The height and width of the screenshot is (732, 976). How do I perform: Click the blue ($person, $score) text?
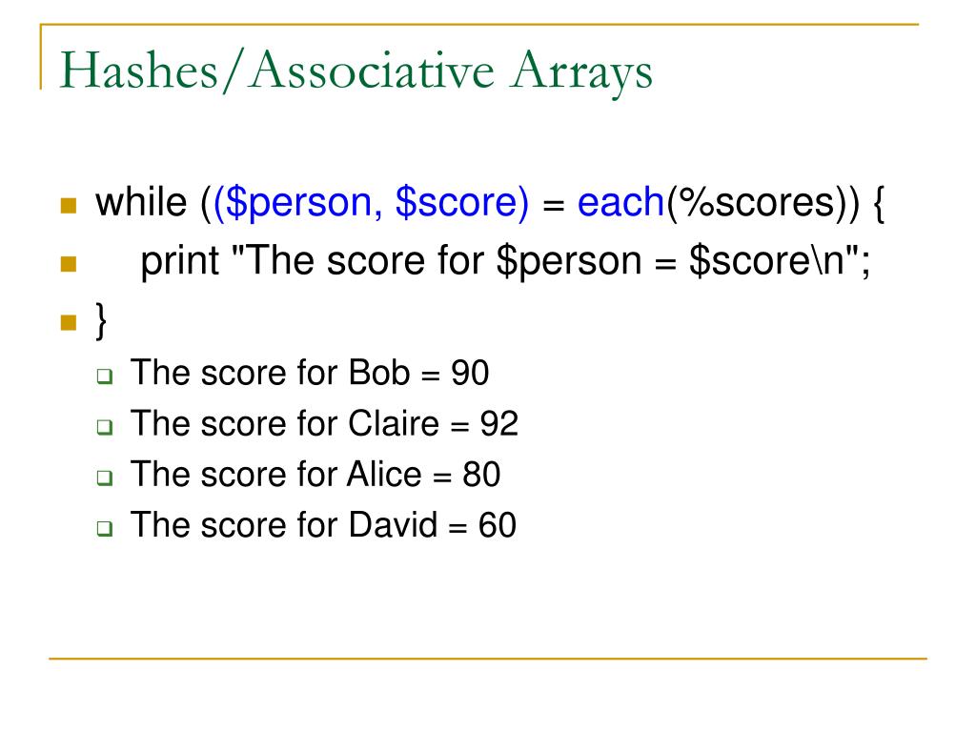point(371,204)
